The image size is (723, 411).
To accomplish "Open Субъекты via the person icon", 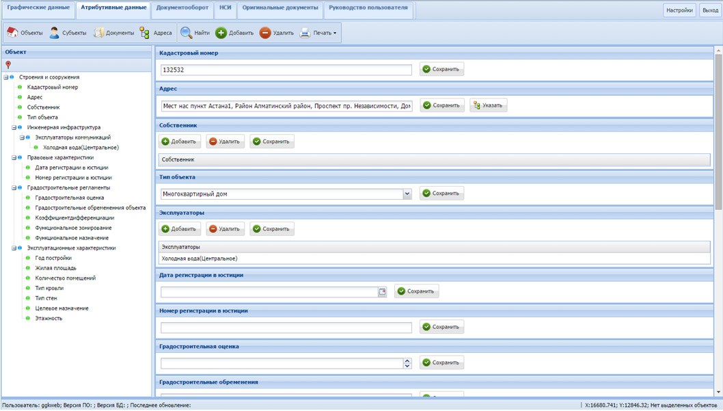I will (55, 33).
